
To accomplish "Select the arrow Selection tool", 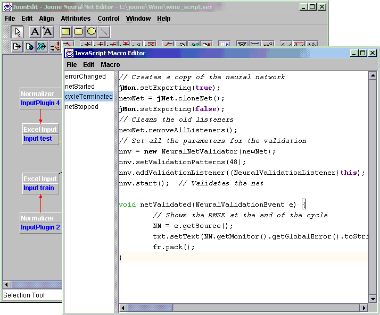I will pos(17,32).
